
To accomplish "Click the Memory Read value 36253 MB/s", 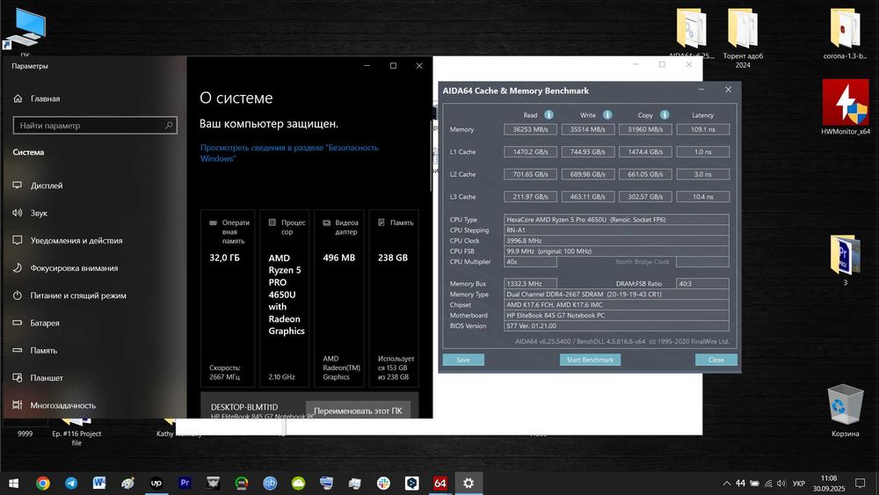I will [530, 129].
